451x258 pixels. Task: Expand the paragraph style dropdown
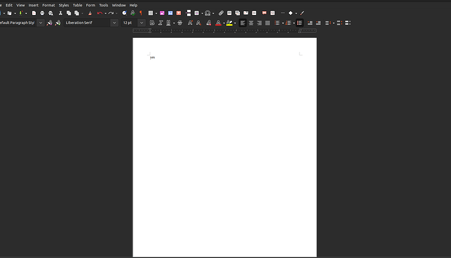[x=41, y=23]
